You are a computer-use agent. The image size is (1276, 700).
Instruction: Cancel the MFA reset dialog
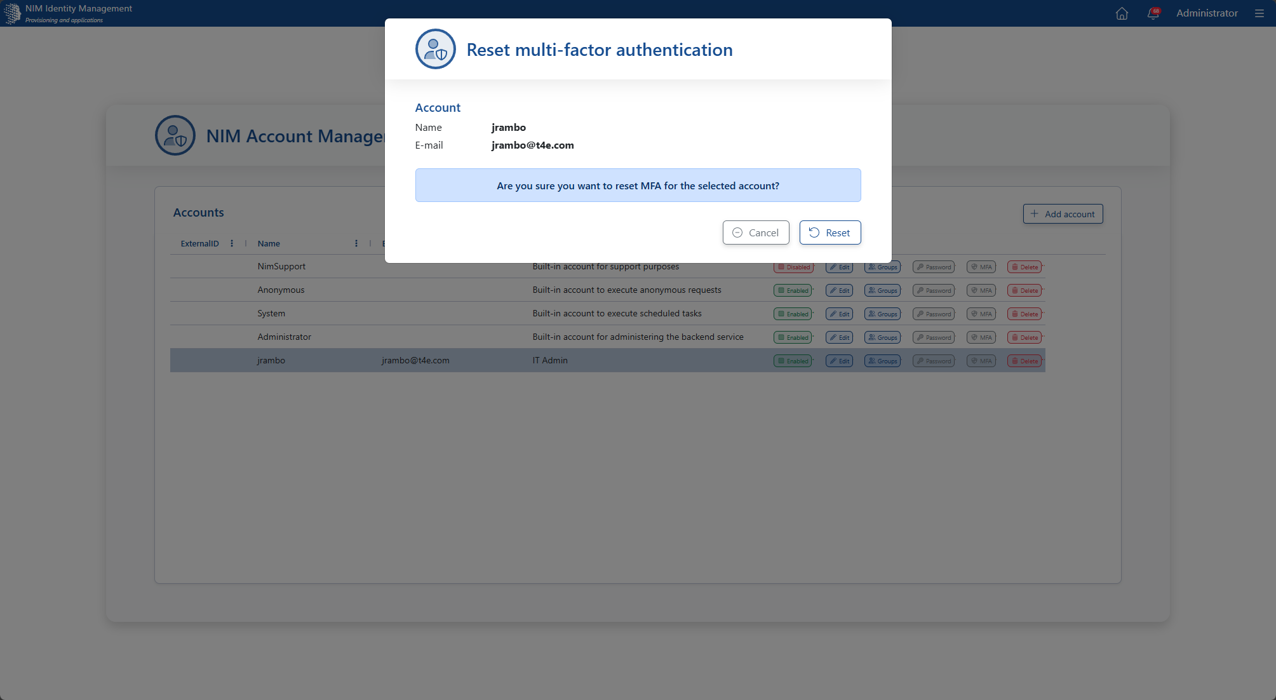pyautogui.click(x=756, y=232)
